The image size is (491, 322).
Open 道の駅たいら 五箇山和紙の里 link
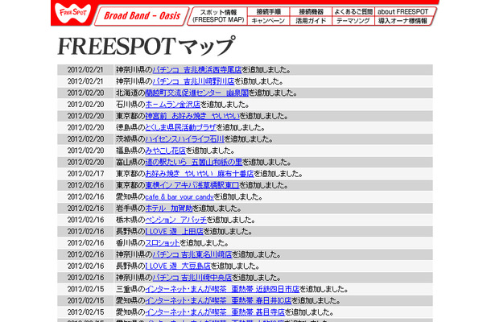click(x=194, y=163)
